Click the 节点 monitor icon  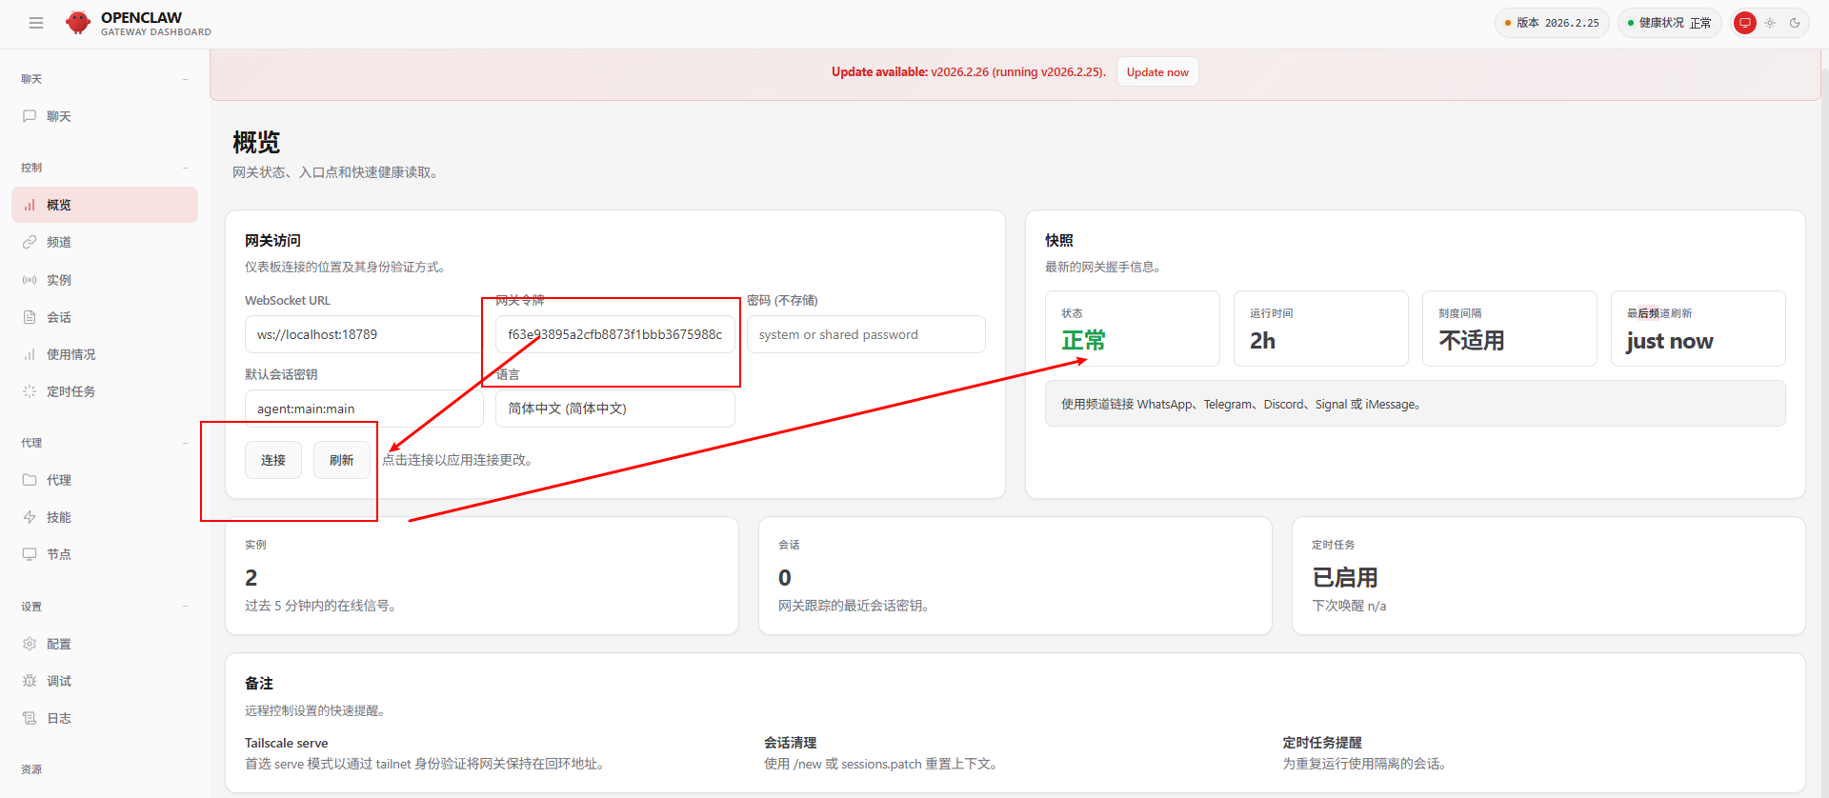[30, 554]
